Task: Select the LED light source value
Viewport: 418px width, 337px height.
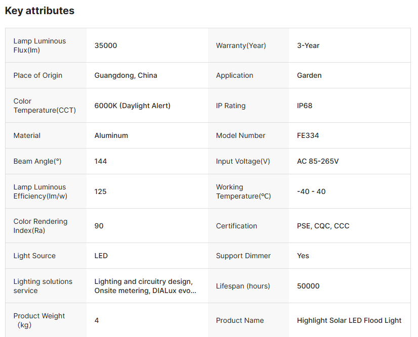Action: tap(101, 256)
